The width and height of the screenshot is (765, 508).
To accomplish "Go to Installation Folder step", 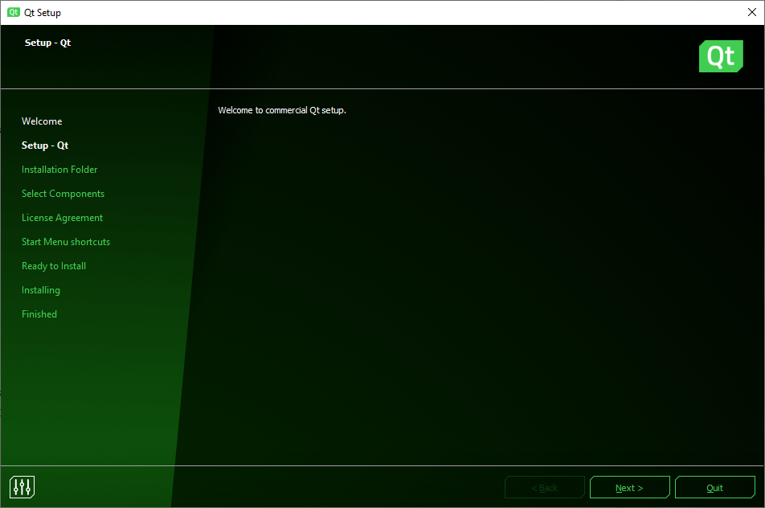I will (59, 170).
